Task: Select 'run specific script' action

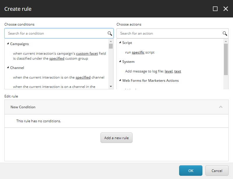Action: [140, 52]
